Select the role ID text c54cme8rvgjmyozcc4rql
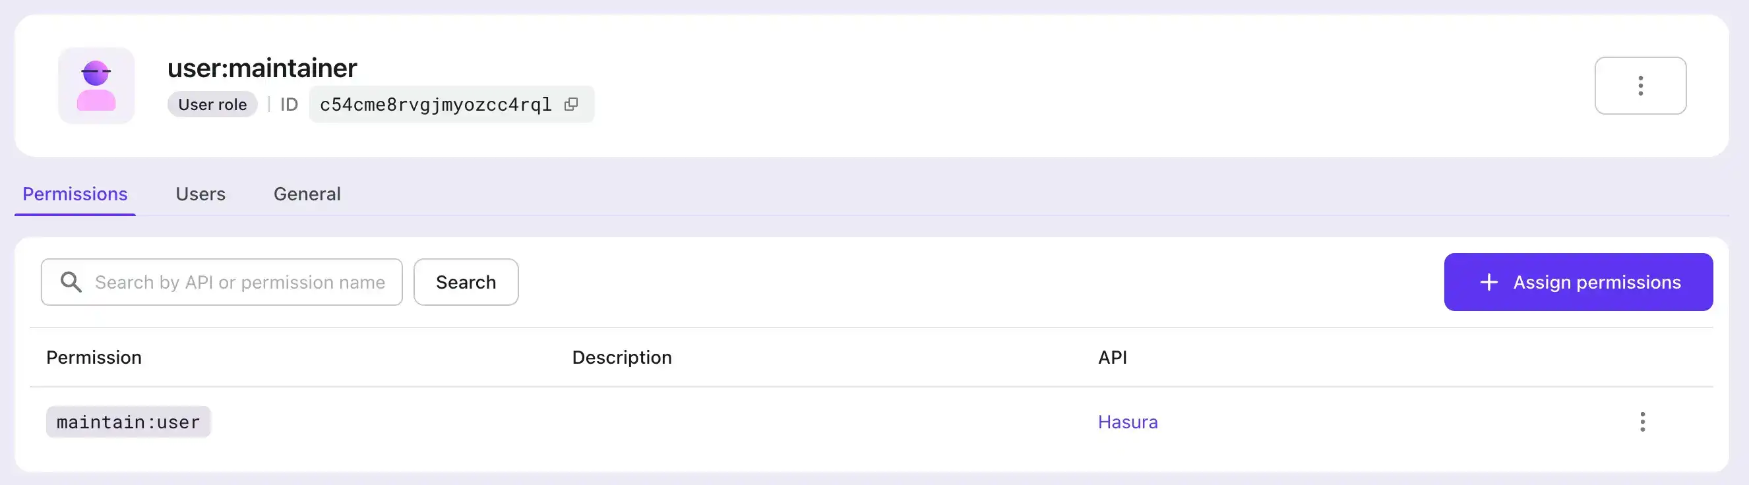Viewport: 1749px width, 485px height. [435, 105]
